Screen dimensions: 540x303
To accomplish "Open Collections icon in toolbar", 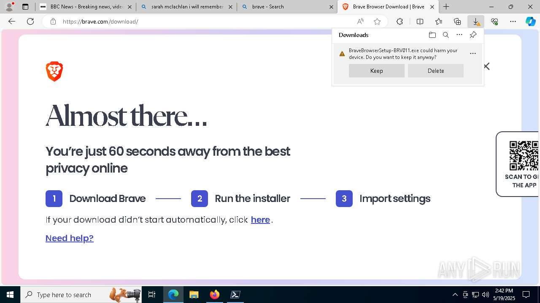I will pos(457,21).
